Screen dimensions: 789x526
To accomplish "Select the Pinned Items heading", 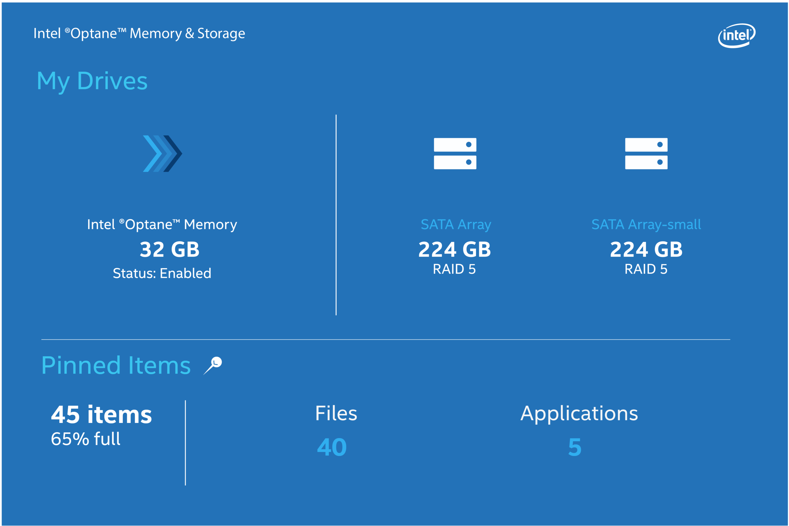I will click(x=116, y=365).
